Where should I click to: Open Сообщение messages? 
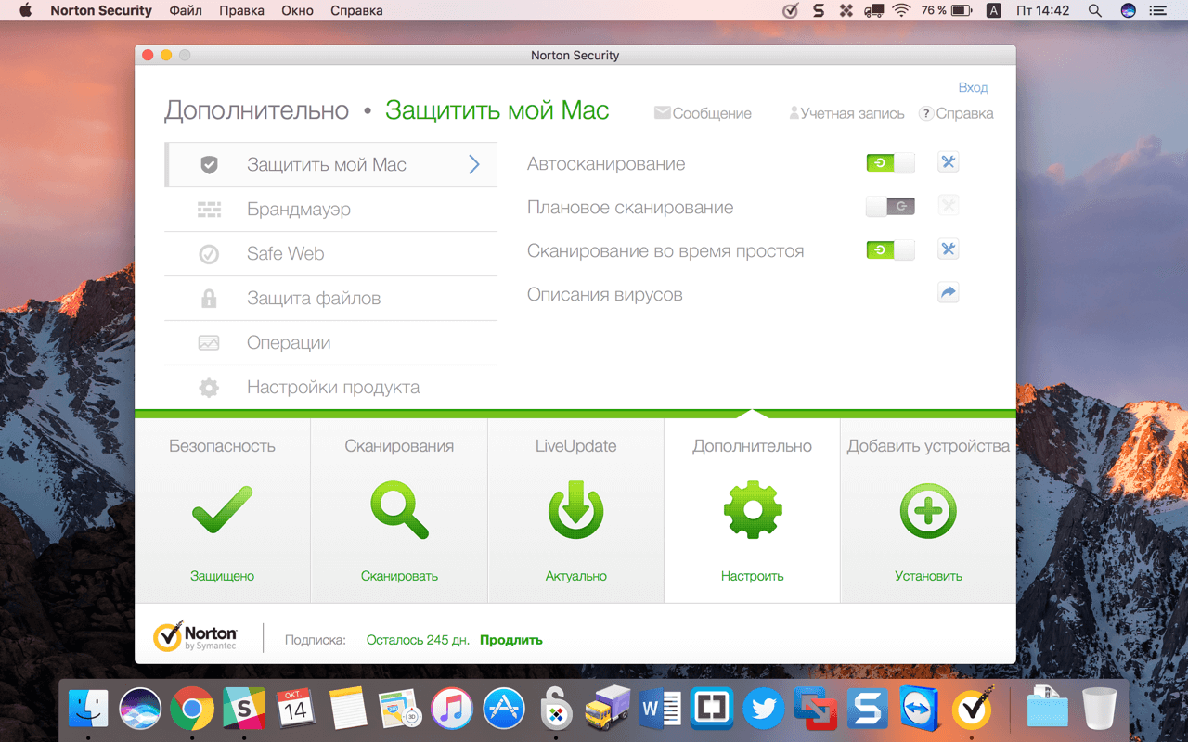point(703,113)
